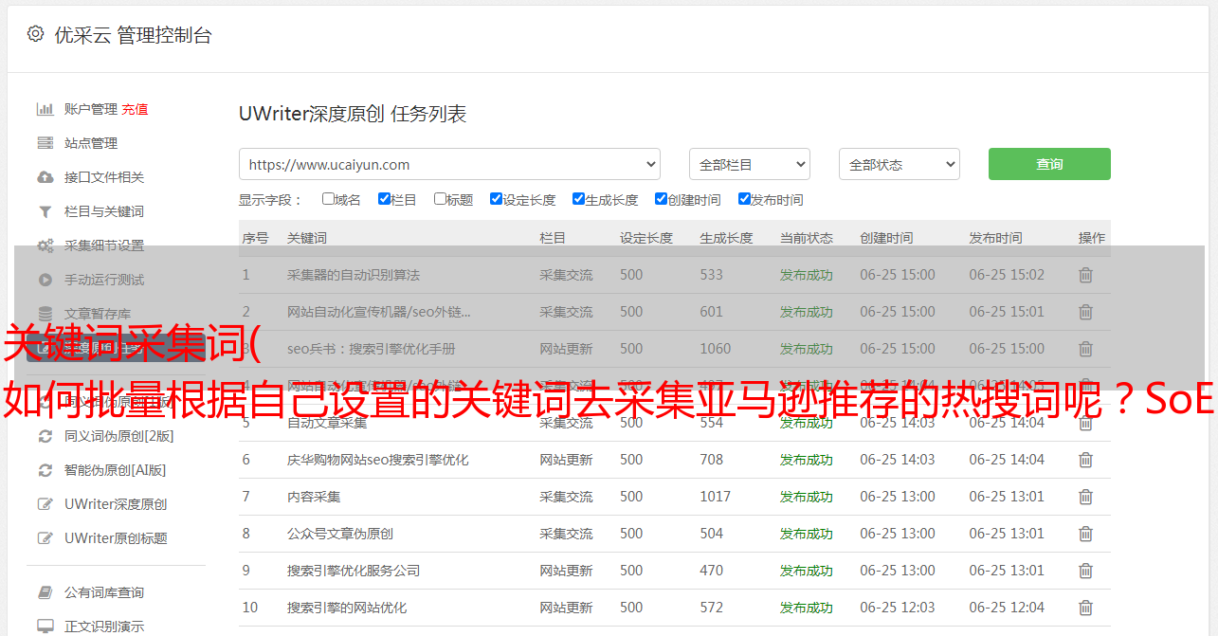Click the 账户管理 bar chart icon

click(x=45, y=109)
